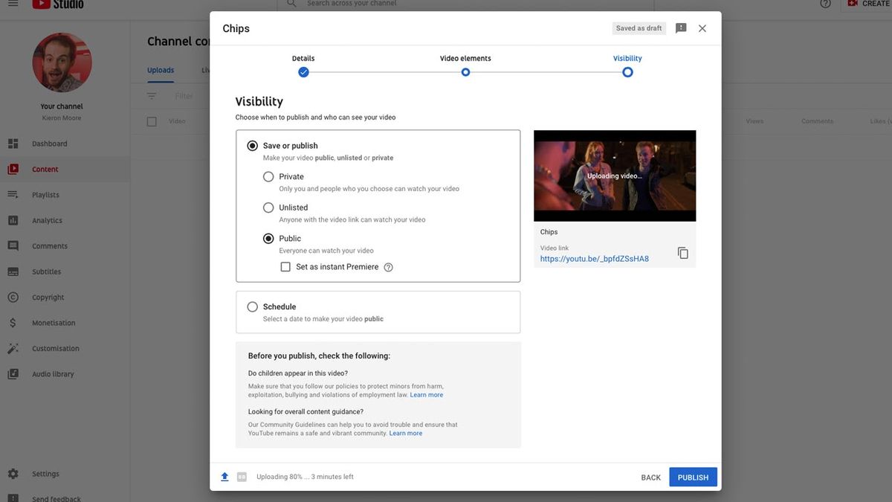Click the send feedback speech bubble icon

[12, 498]
